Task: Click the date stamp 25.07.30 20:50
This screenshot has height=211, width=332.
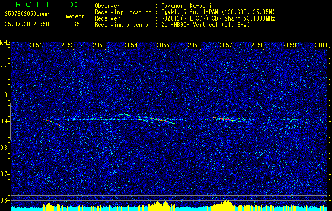Action: coord(27,24)
